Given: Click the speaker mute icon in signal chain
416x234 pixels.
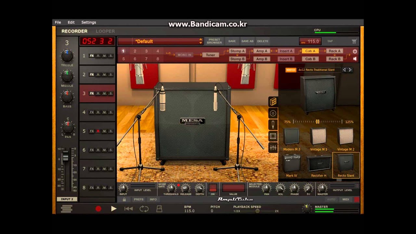Looking at the screenshot, I should [355, 59].
